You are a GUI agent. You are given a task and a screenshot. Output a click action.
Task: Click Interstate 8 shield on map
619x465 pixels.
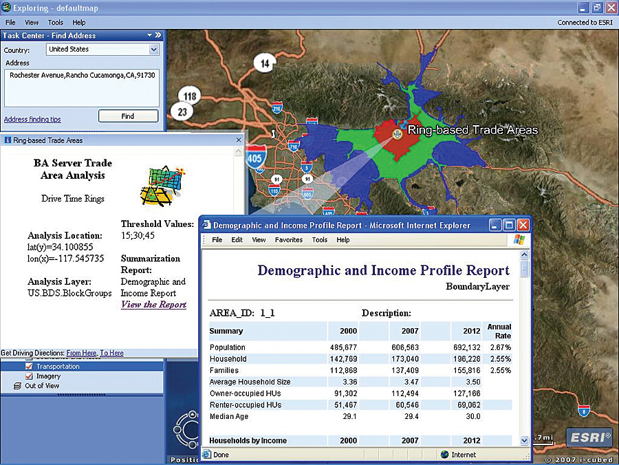point(584,410)
